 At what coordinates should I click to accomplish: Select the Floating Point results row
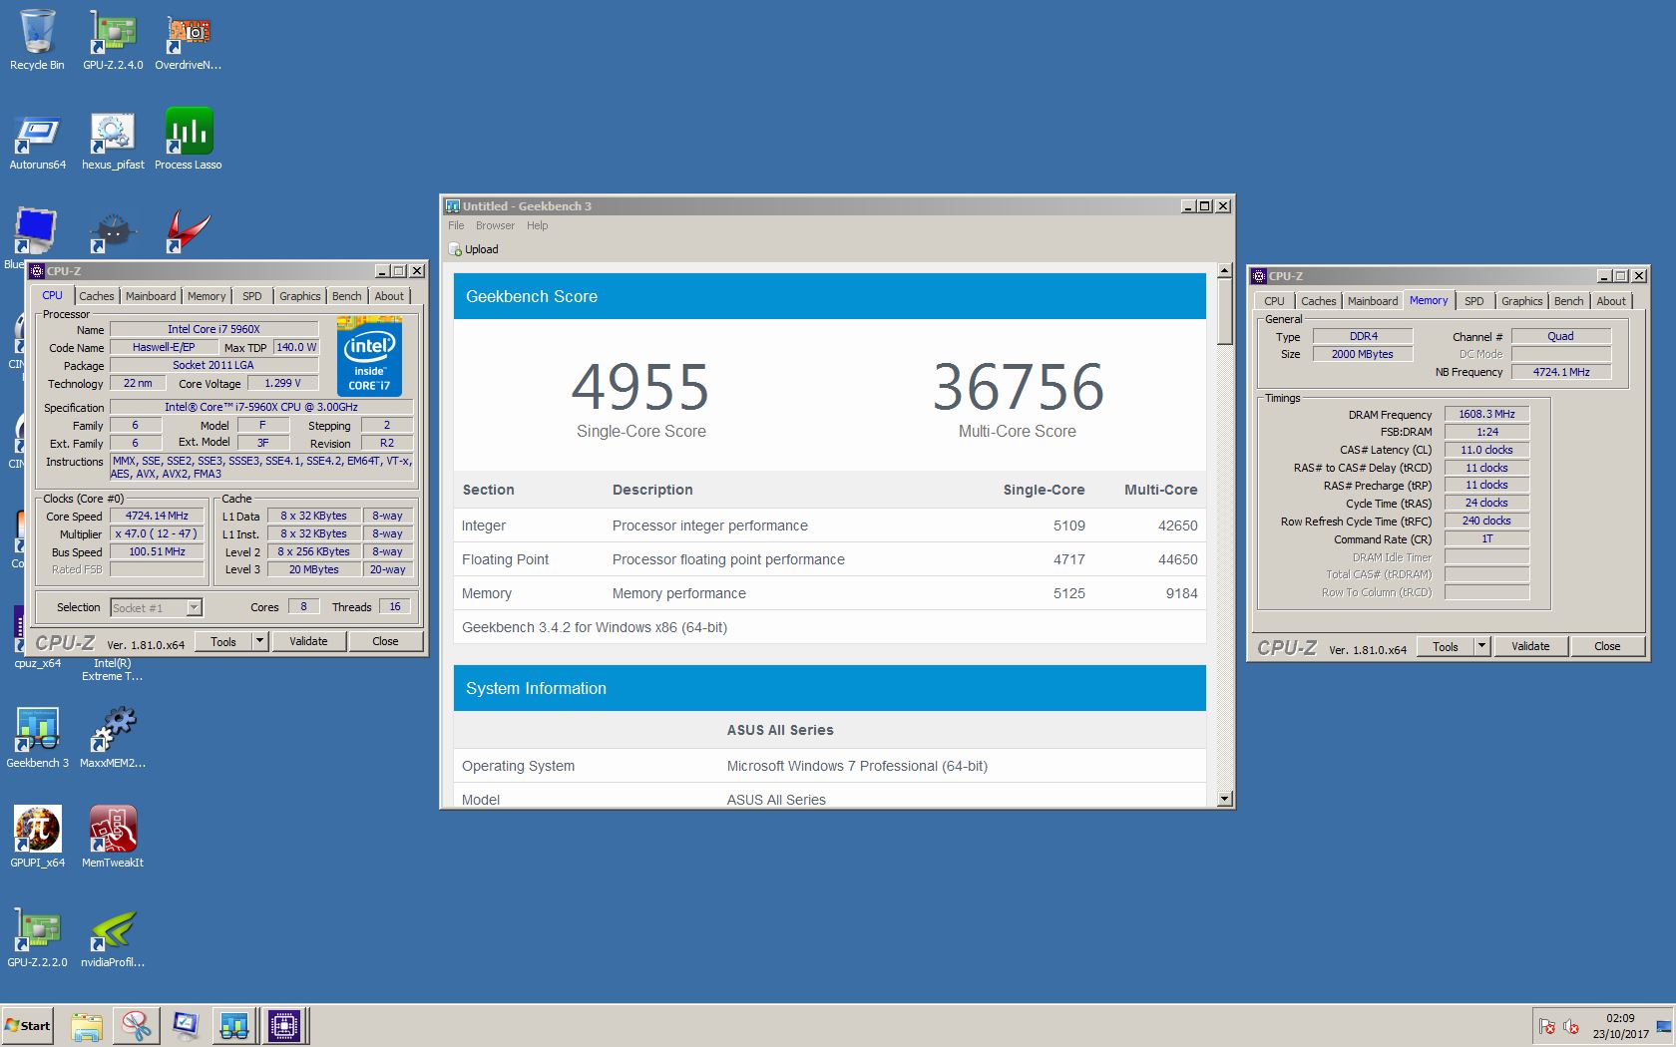pyautogui.click(x=829, y=559)
